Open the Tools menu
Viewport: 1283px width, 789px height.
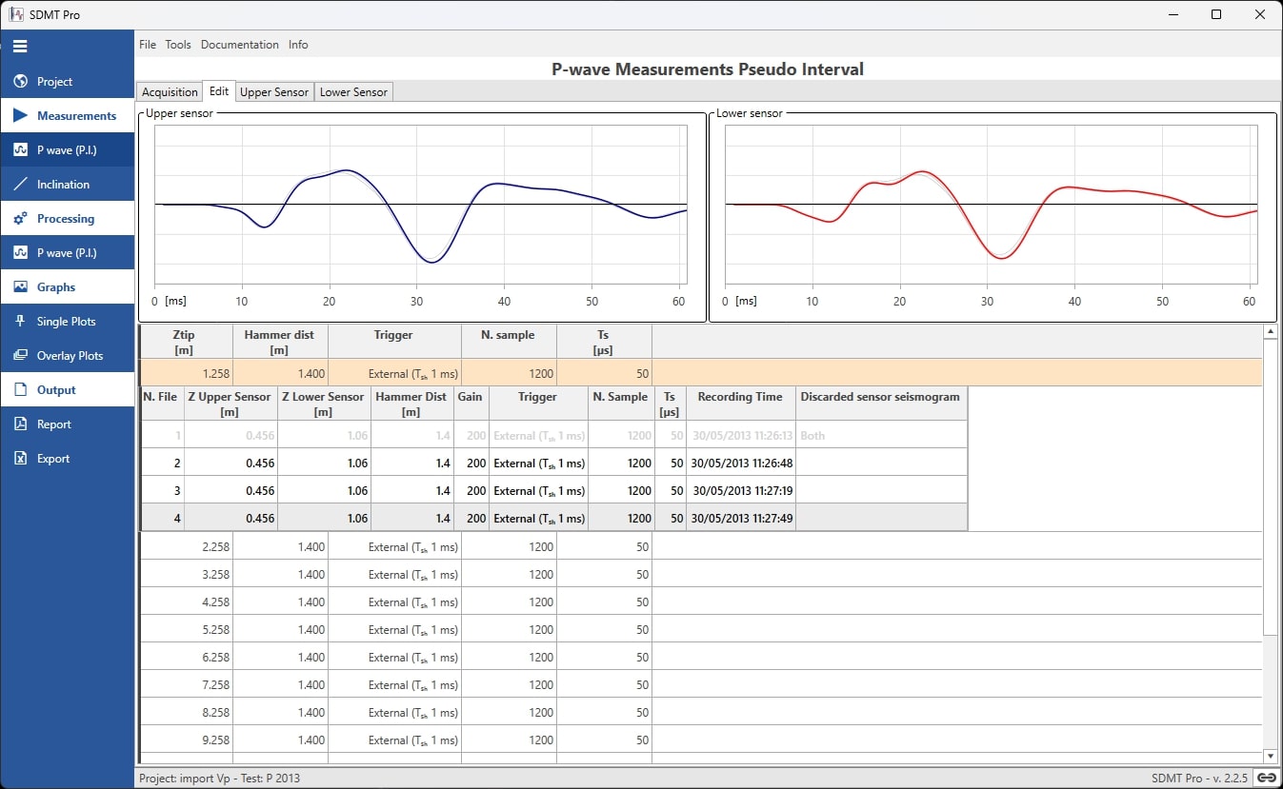click(178, 45)
